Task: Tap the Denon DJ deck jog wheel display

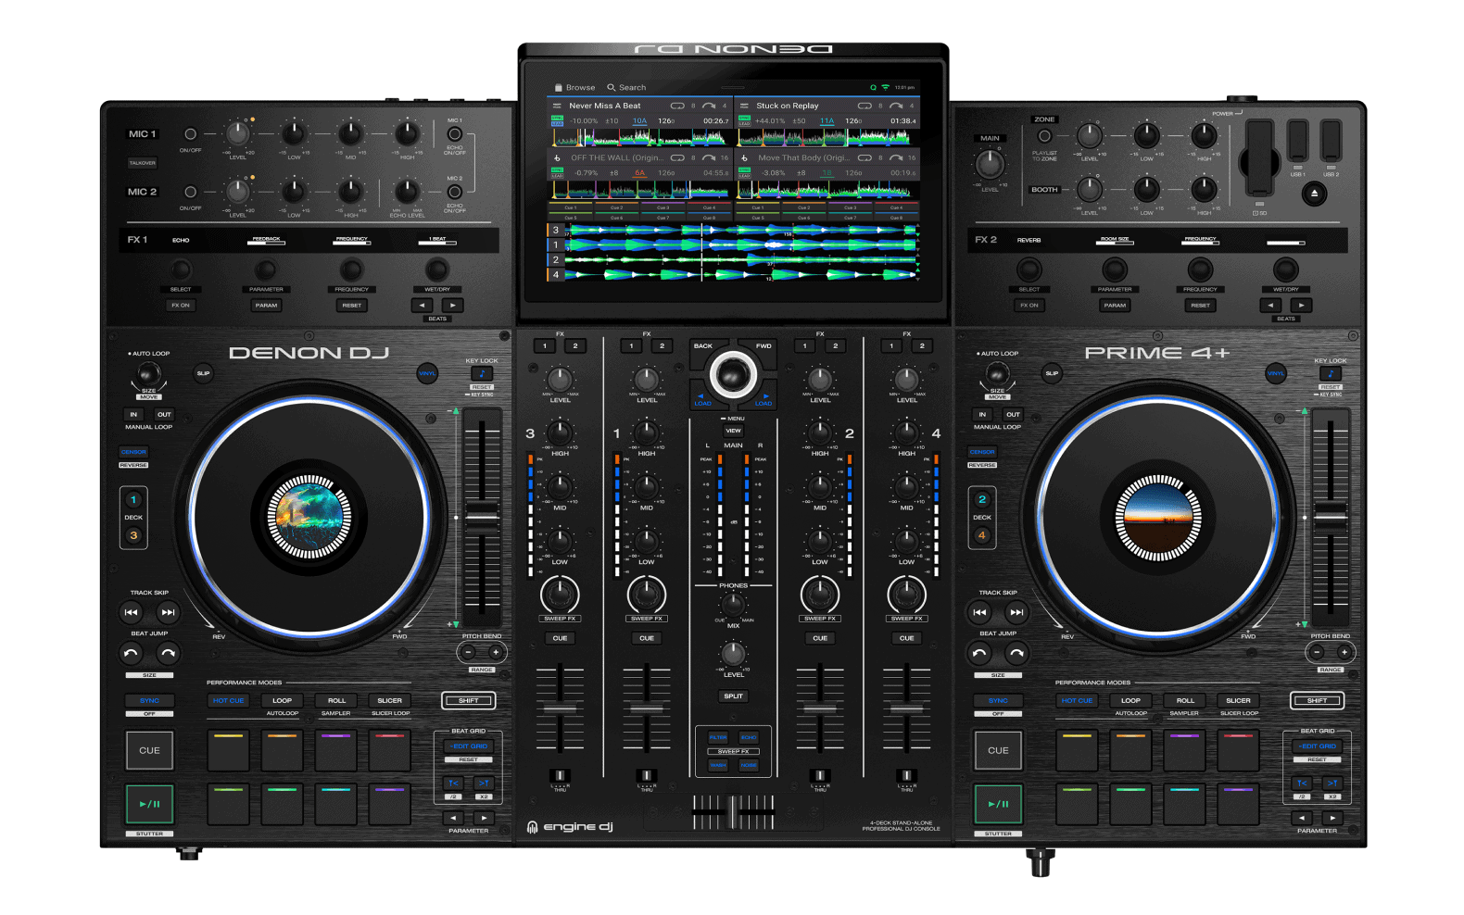Action: tap(309, 517)
